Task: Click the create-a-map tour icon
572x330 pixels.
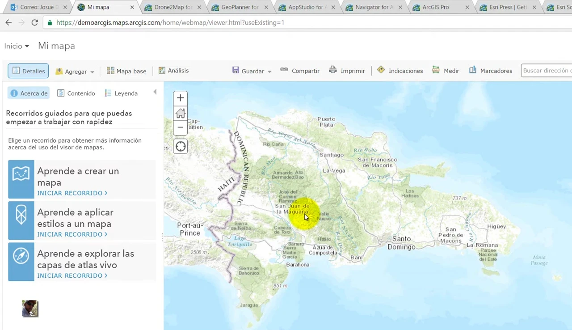Action: [x=21, y=179]
